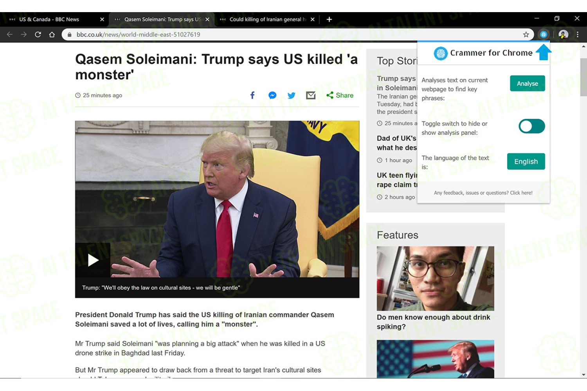This screenshot has height=391, width=587.
Task: Open the UK teen flying rape claim story
Action: coord(397,180)
